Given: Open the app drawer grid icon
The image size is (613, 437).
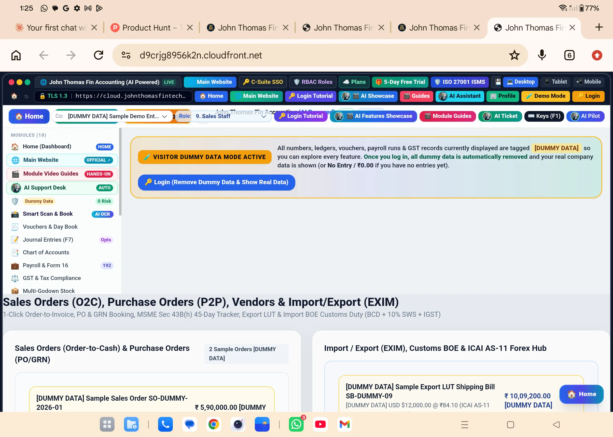Looking at the screenshot, I should pos(107,424).
